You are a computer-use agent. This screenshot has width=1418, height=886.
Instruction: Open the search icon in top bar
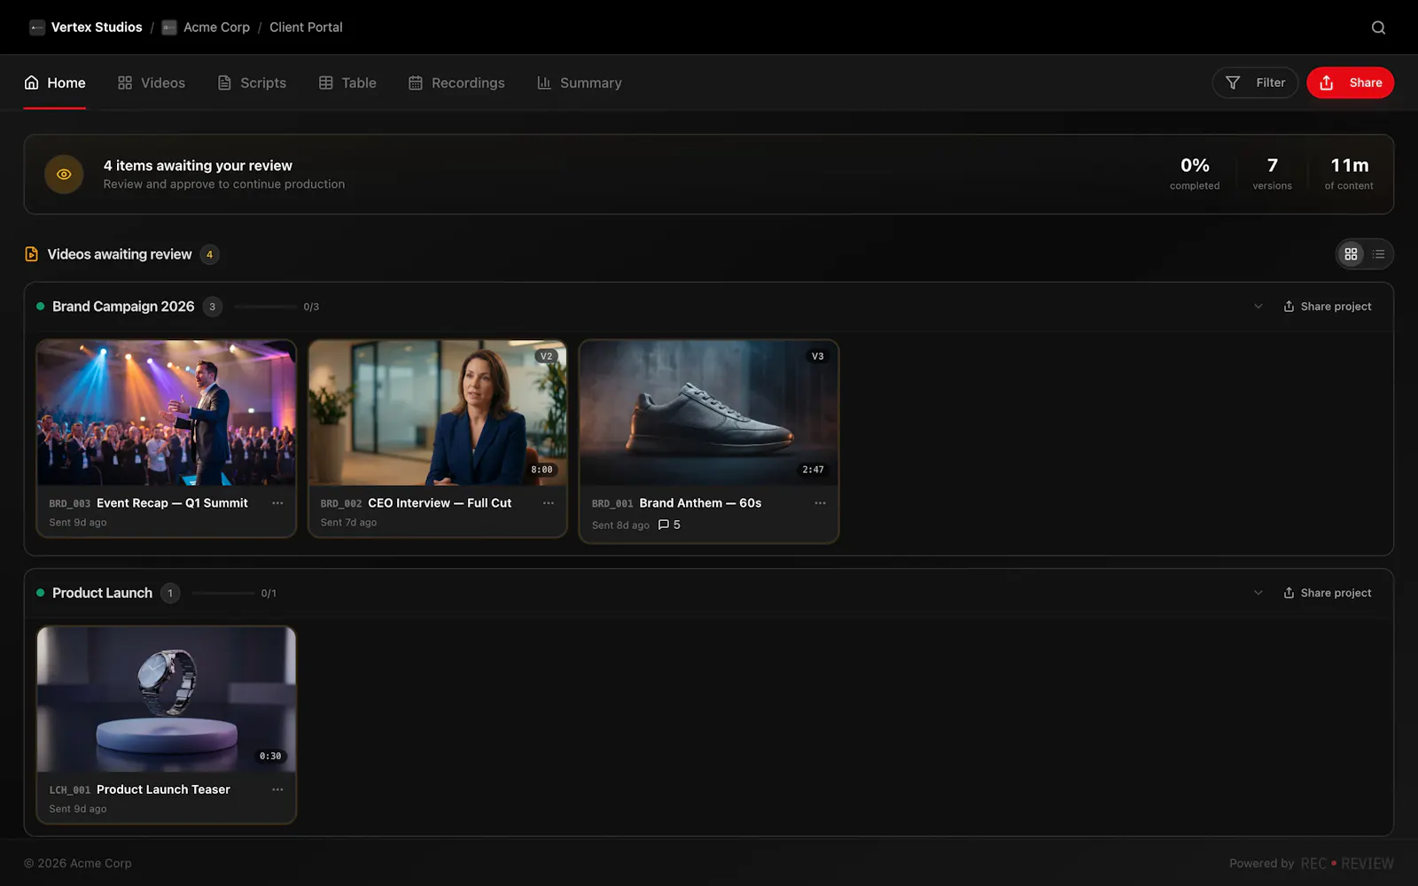(x=1378, y=27)
